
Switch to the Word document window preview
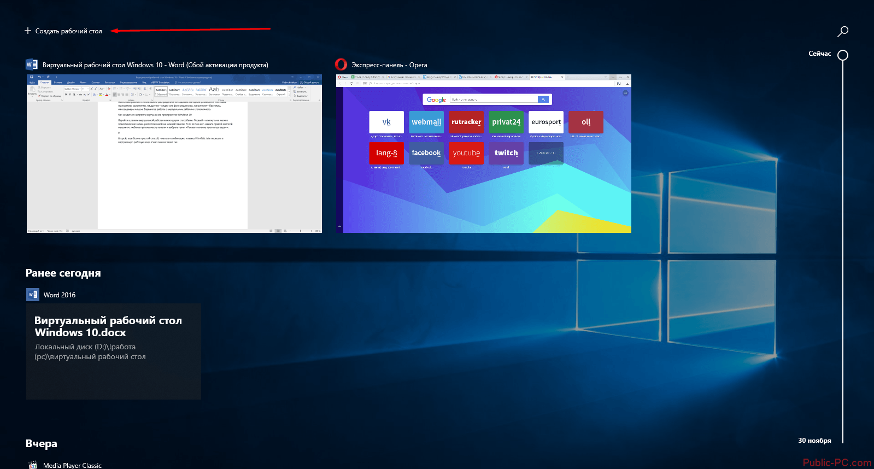click(174, 154)
